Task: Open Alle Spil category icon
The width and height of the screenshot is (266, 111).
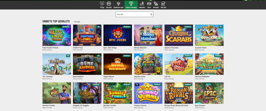Action: pos(163,3)
